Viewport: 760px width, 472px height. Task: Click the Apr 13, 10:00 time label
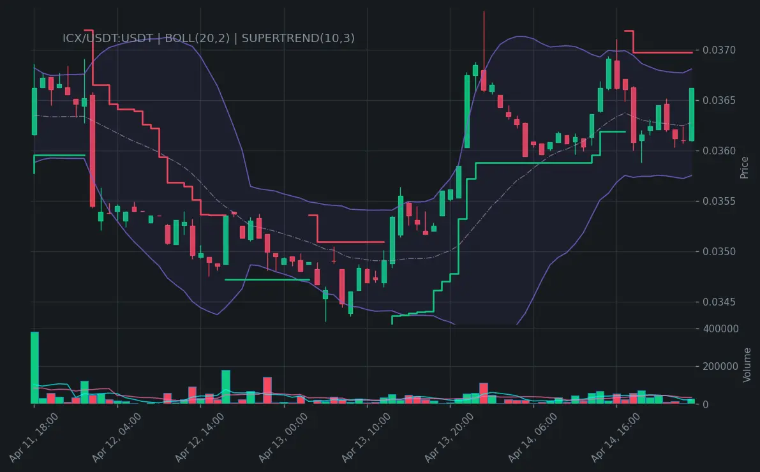(366, 438)
